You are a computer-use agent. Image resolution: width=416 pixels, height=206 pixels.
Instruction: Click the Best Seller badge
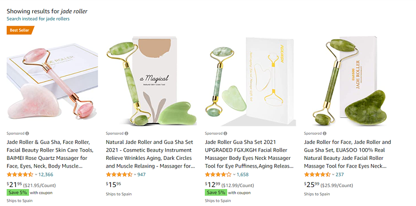(x=21, y=30)
